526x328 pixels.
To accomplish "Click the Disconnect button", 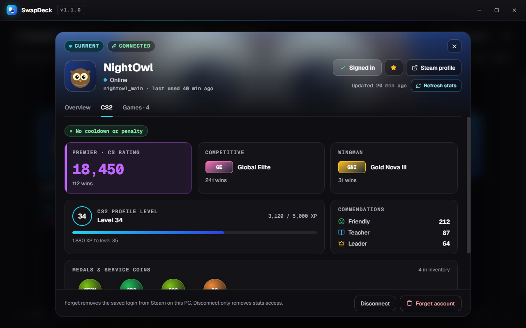I will (375, 303).
